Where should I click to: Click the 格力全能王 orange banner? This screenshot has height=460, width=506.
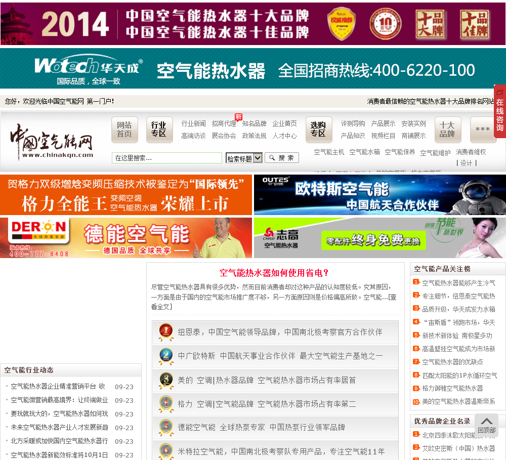click(126, 195)
